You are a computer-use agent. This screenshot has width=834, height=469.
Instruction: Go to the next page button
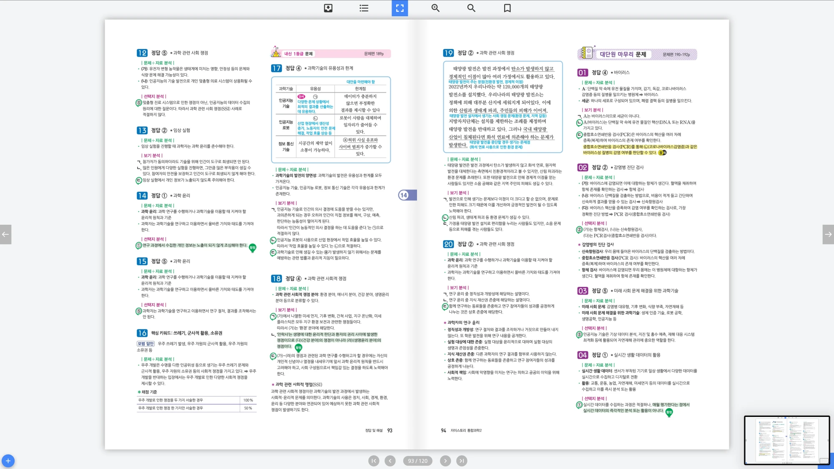445,461
